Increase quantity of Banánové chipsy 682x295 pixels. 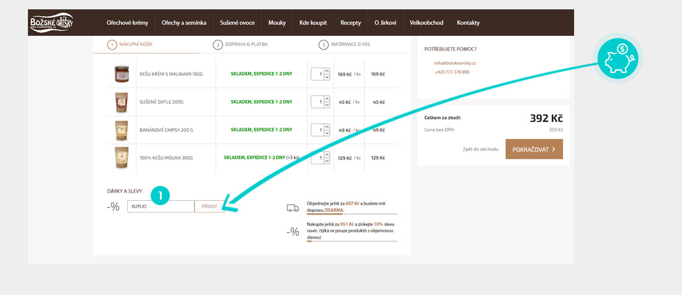coord(327,127)
